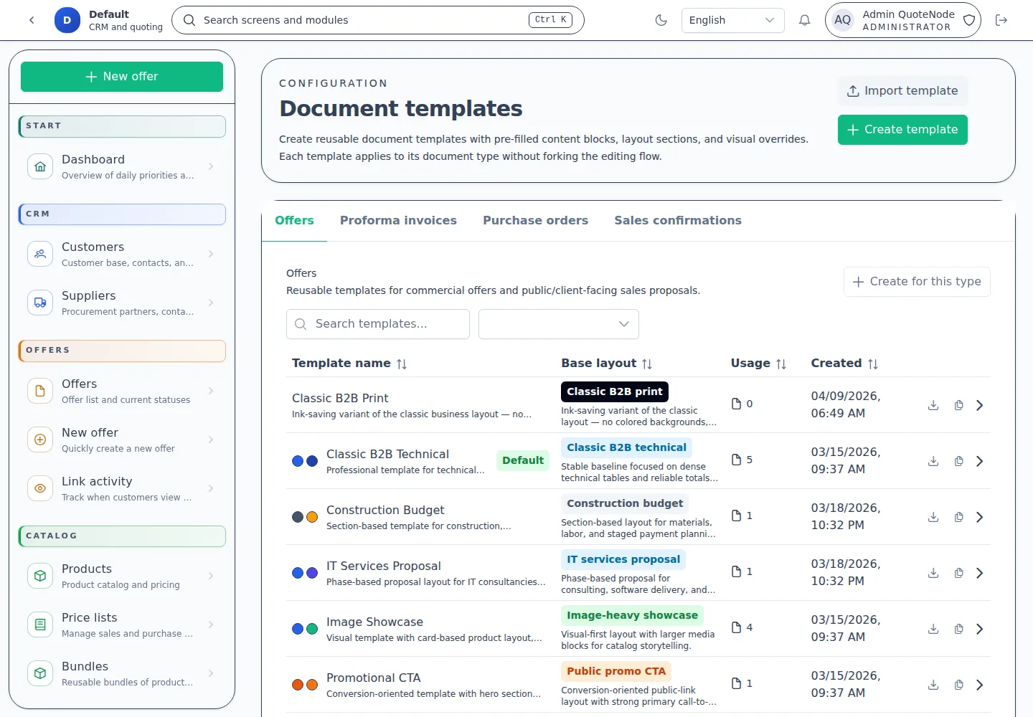The image size is (1033, 717).
Task: Expand the IT Services Proposal row chevron
Action: tap(980, 573)
